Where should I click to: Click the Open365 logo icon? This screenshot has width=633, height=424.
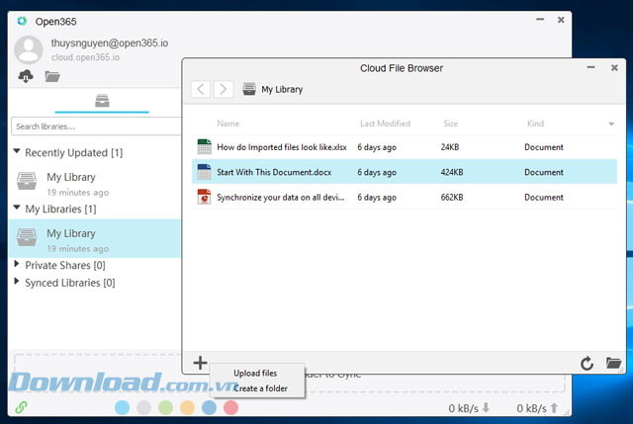[x=22, y=21]
